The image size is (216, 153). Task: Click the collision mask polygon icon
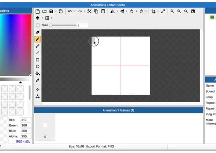coord(37,96)
